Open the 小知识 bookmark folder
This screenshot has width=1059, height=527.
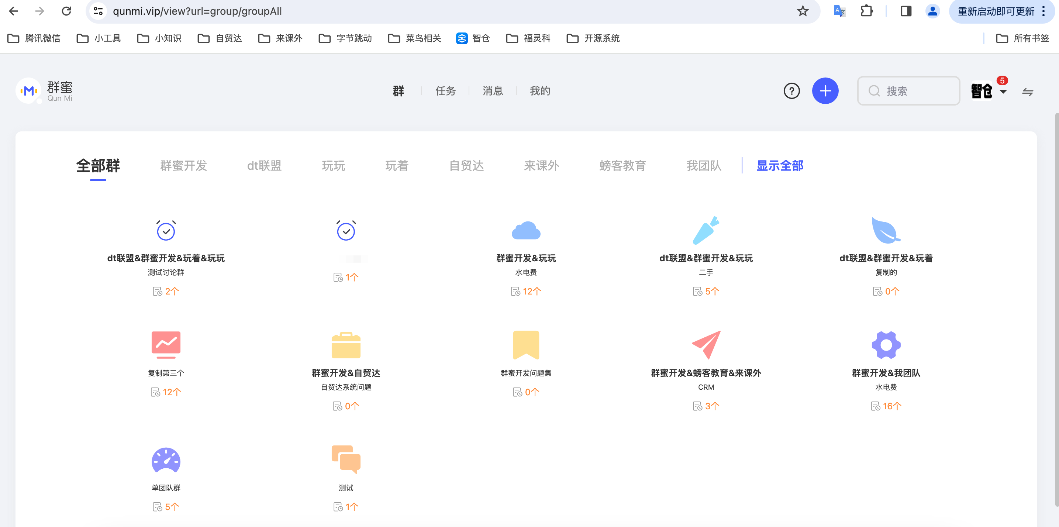[x=159, y=38]
